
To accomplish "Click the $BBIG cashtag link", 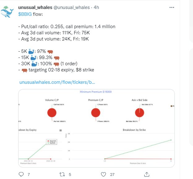I will coord(25,14).
